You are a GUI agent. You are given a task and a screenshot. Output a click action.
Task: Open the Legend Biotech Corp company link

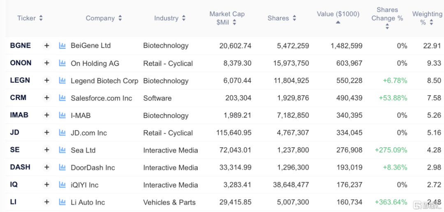click(x=104, y=81)
